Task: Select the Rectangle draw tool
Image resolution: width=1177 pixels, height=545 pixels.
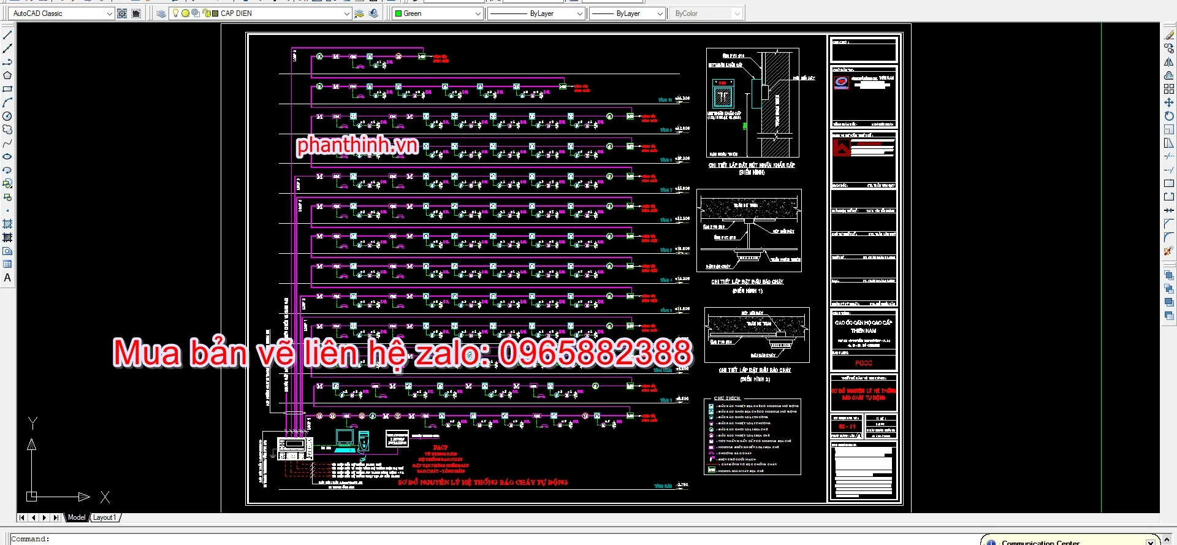Action: tap(7, 89)
